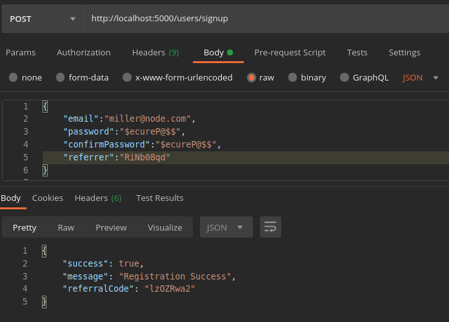
Task: Switch to the Params tab
Action: pyautogui.click(x=20, y=53)
